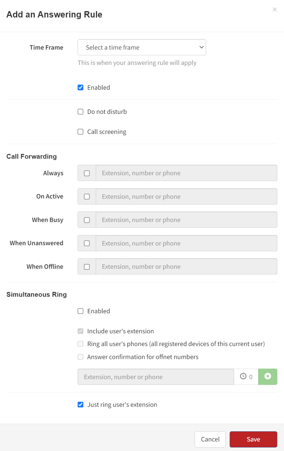Click the Always forwarding number field

186,173
